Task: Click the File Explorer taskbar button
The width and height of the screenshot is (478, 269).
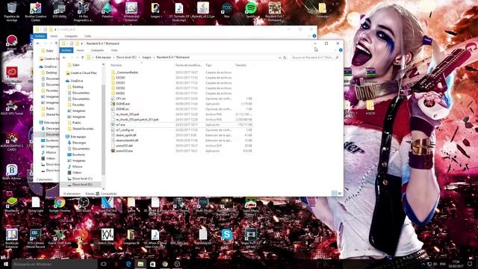Action: 140,264
